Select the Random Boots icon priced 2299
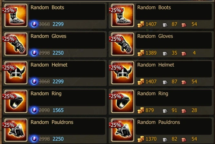This screenshot has height=144, width=215. 16,15
